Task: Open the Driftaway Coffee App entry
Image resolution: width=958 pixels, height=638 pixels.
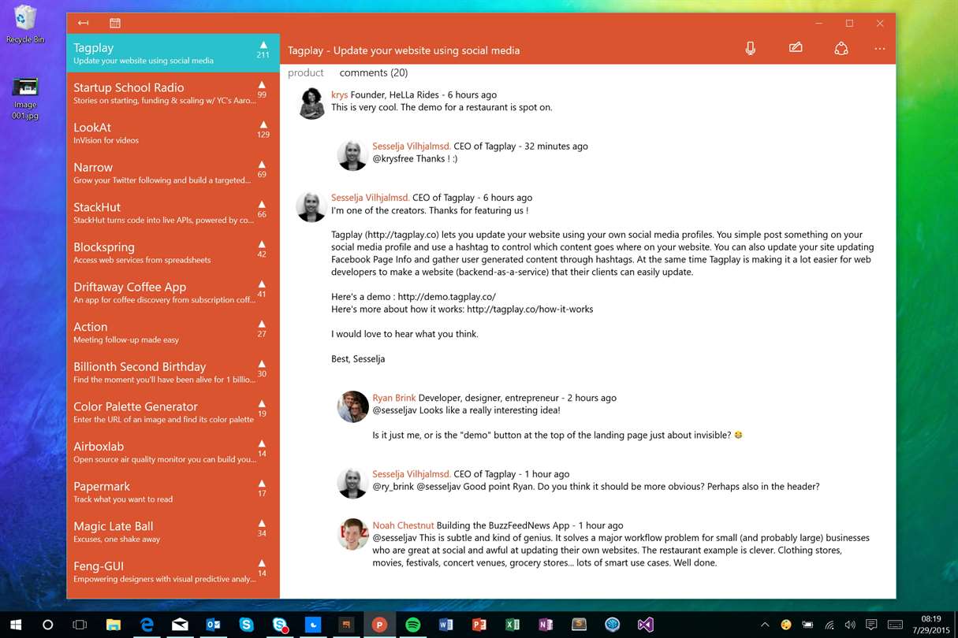Action: point(173,292)
